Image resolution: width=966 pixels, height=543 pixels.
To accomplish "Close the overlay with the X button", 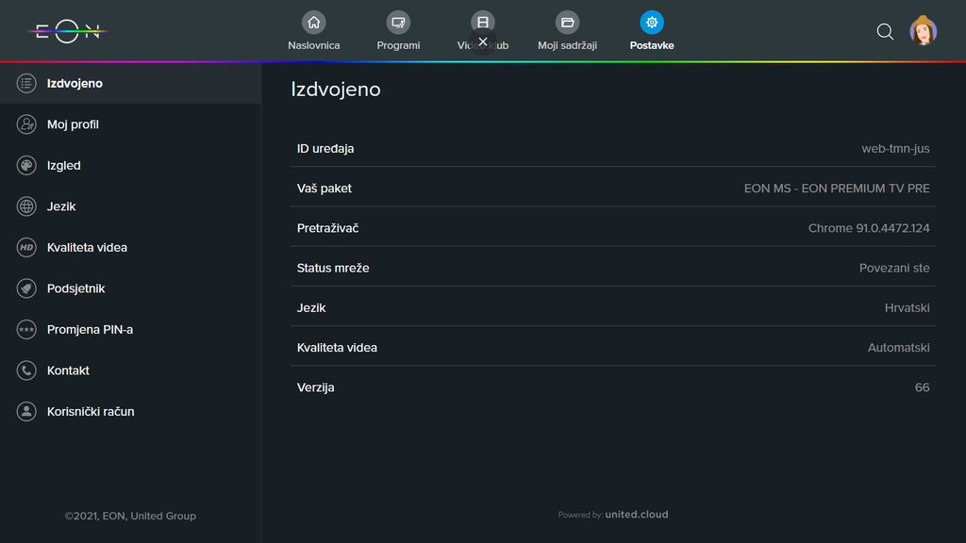I will pyautogui.click(x=483, y=41).
